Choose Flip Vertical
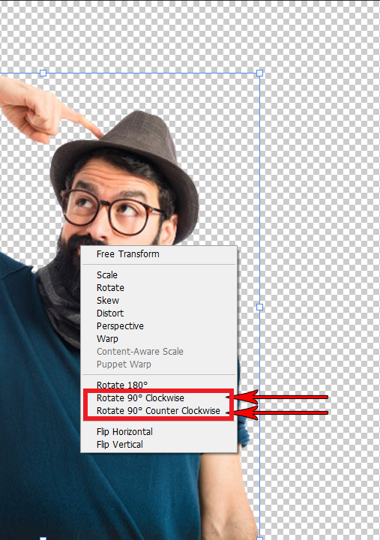Screen dimensions: 380x540 [x=119, y=444]
